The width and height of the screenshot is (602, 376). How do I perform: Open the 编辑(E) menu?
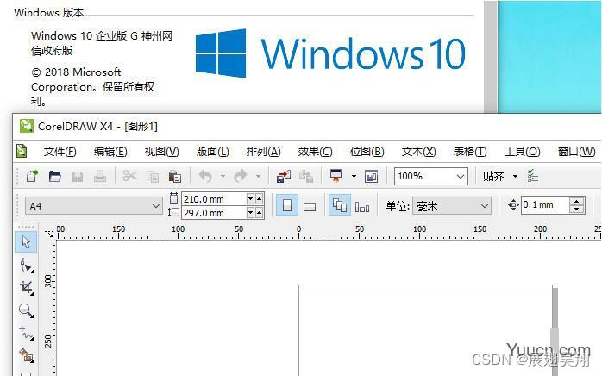click(110, 152)
